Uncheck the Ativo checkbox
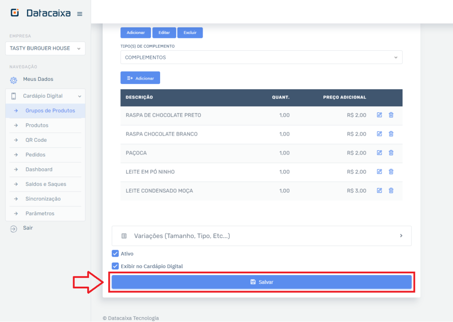Image resolution: width=453 pixels, height=322 pixels. [x=115, y=254]
